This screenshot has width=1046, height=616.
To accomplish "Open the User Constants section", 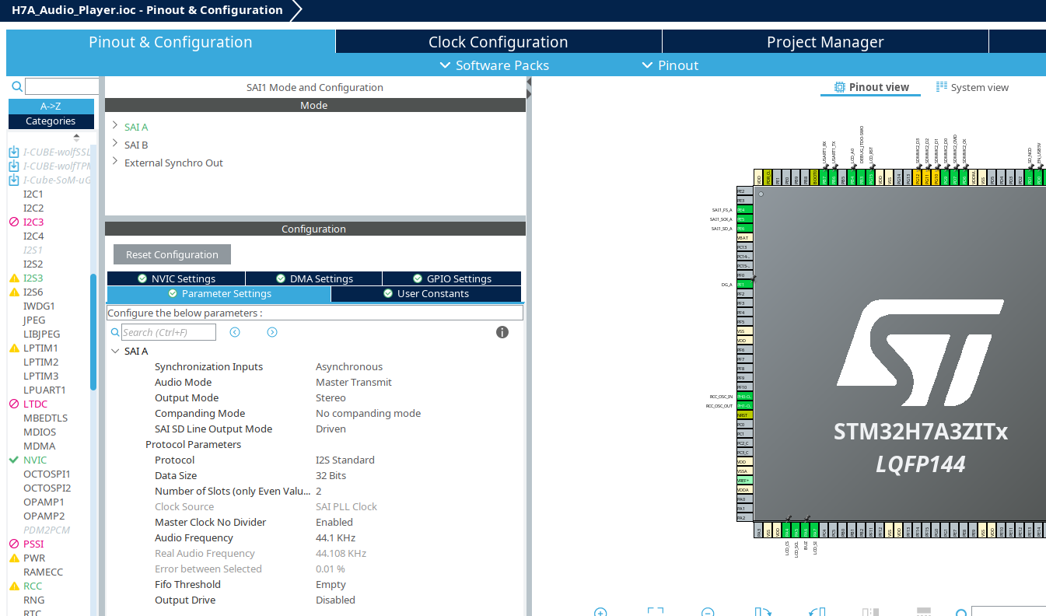I will pos(425,293).
